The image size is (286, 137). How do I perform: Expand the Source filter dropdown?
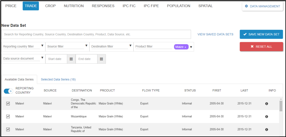(x=86, y=46)
